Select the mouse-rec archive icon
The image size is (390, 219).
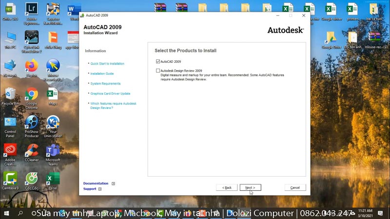pos(374,40)
